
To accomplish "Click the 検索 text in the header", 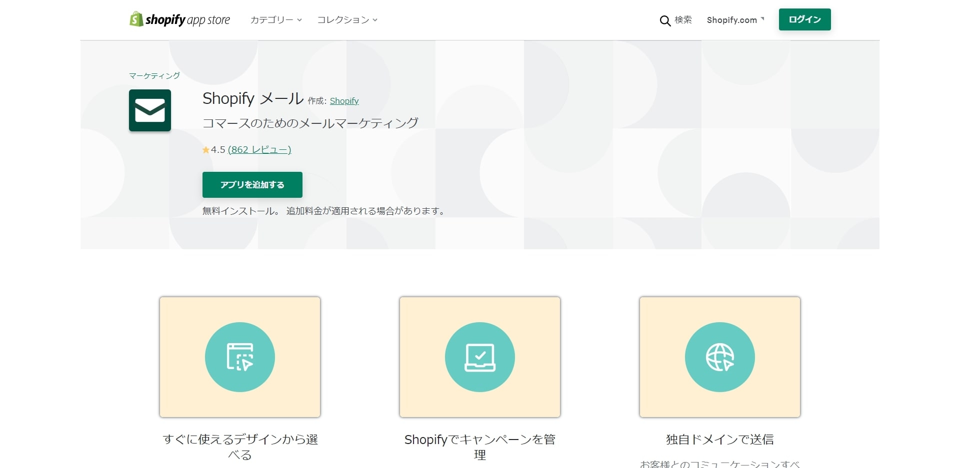I will [683, 20].
